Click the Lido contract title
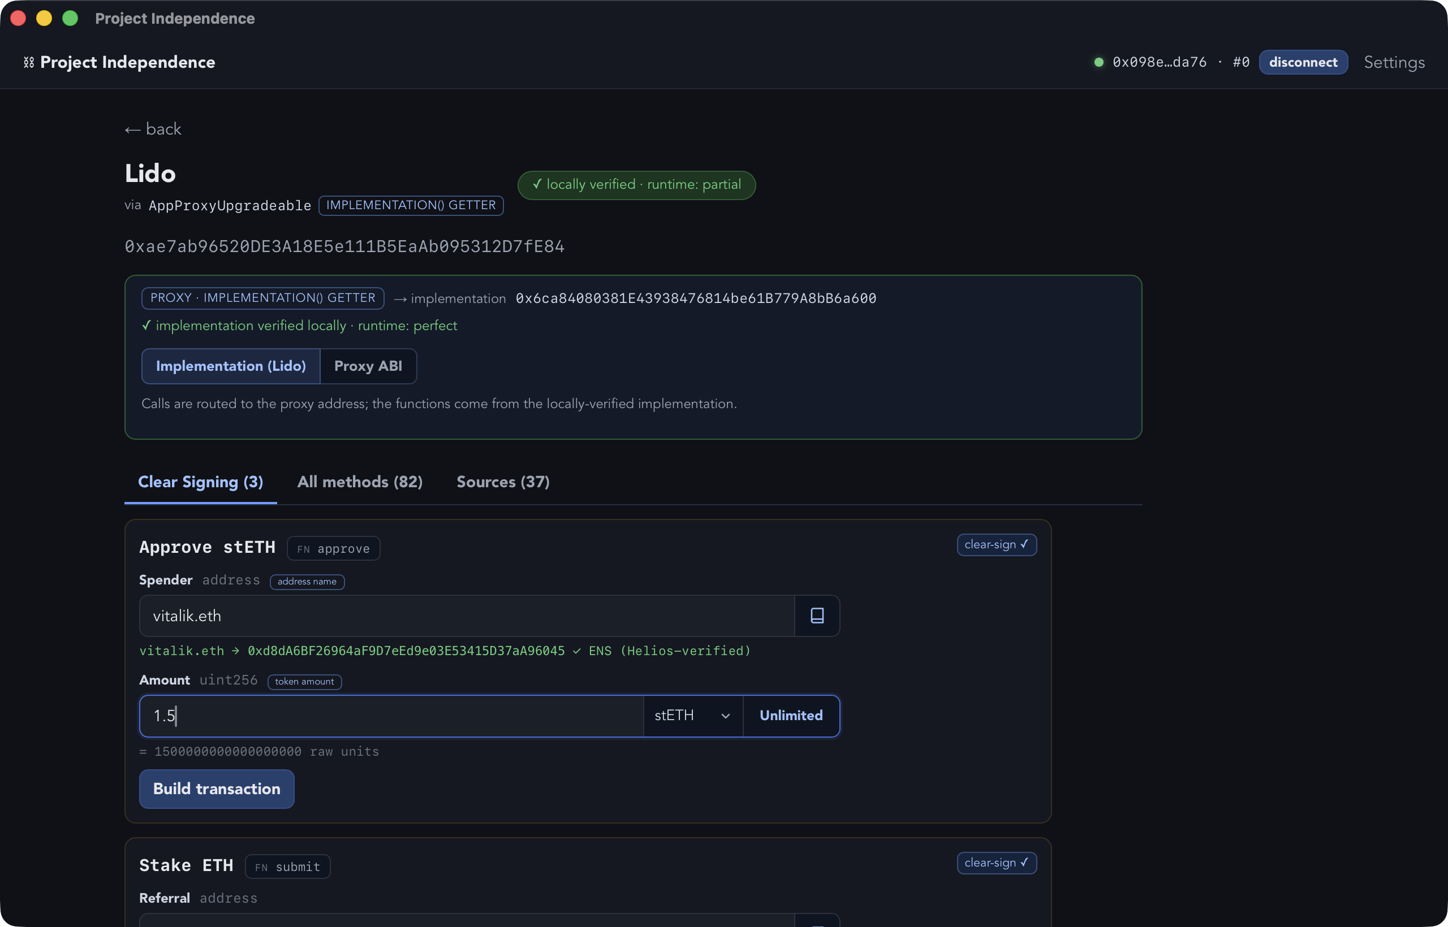1448x927 pixels. pyautogui.click(x=150, y=174)
